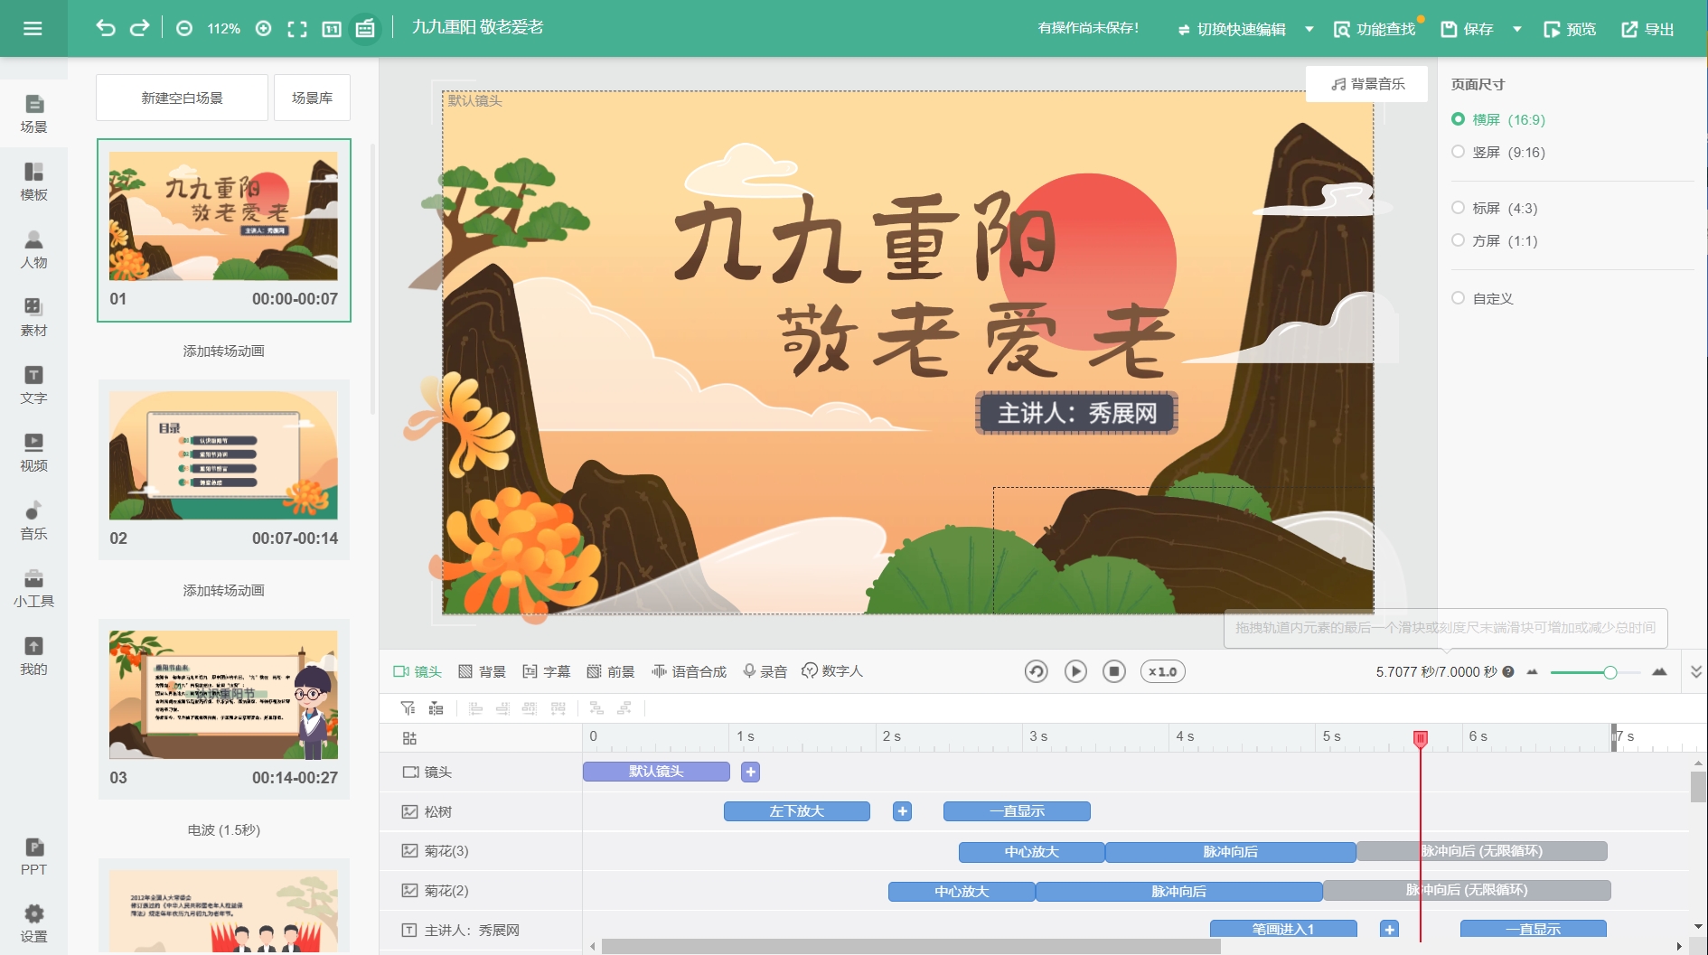Image resolution: width=1708 pixels, height=955 pixels.
Task: Click the red playhead marker on ruler
Action: tap(1421, 738)
